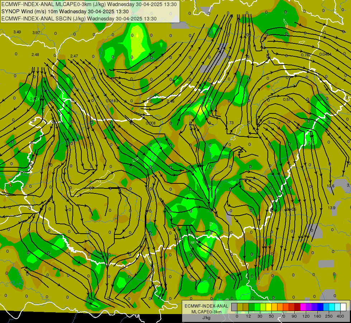
Task: Click the map value 3.97
Action: (x=36, y=33)
